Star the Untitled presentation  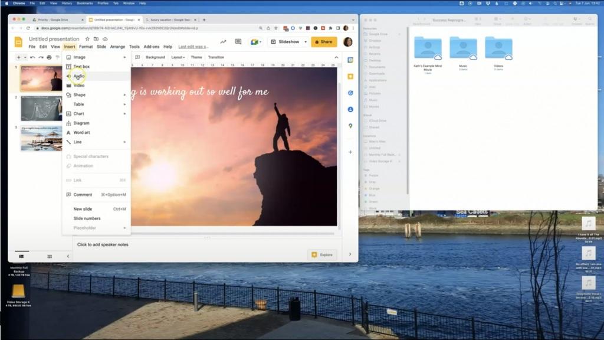(x=87, y=39)
